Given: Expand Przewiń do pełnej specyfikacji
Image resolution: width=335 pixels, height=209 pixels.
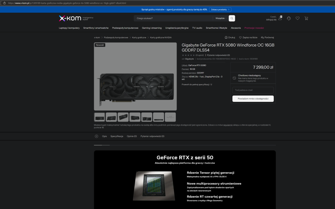Looking at the screenshot, I should pos(197,84).
